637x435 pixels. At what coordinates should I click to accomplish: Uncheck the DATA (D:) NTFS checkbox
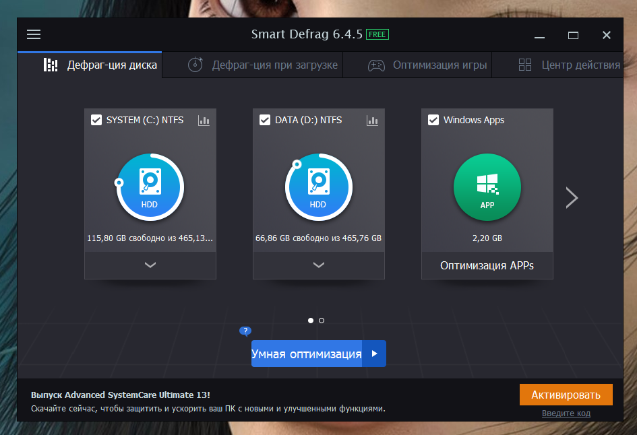coord(265,120)
